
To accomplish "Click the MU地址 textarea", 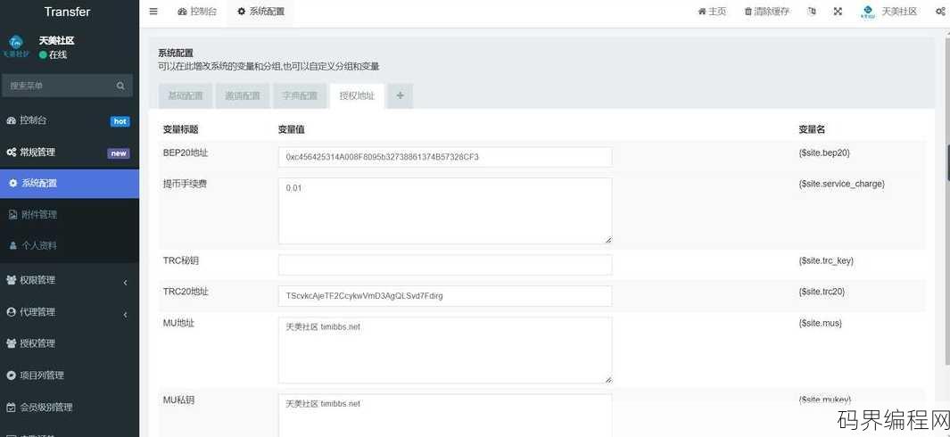I will [445, 350].
